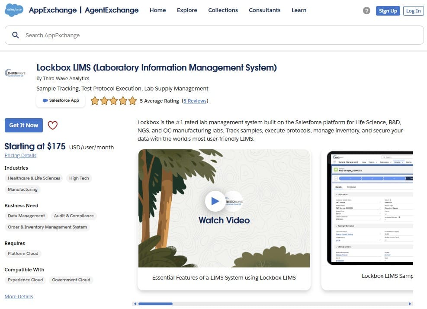This screenshot has width=427, height=309.
Task: Select the Experience Cloud tag
Action: click(x=26, y=280)
